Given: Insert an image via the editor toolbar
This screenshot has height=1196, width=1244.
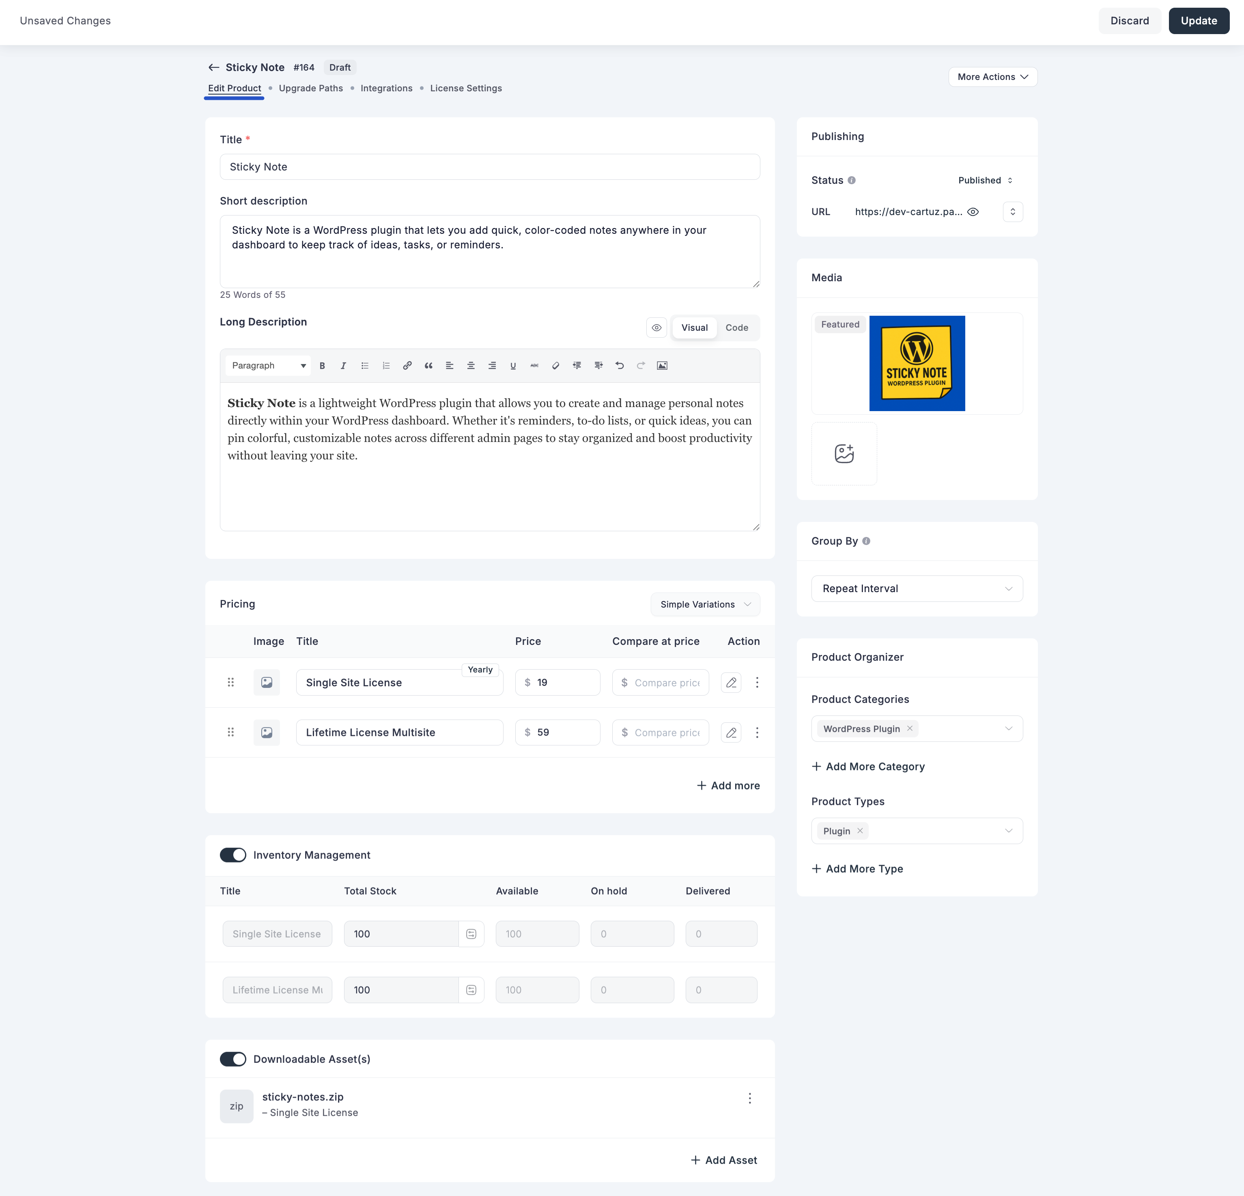Looking at the screenshot, I should (662, 366).
